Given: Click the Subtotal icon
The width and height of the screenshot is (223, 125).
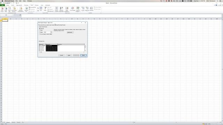Looking at the screenshot, I should click(x=91, y=9).
